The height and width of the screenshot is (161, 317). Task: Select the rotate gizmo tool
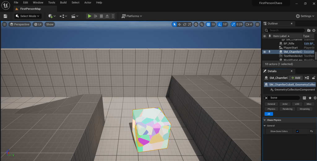click(185, 24)
